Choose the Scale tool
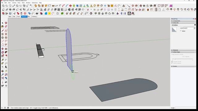The width and height of the screenshot is (198, 111). coord(2,56)
